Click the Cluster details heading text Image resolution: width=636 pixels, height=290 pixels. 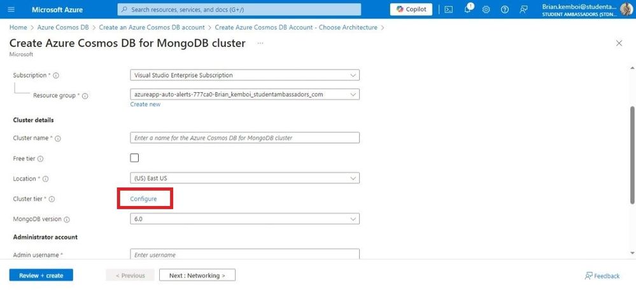pos(33,120)
